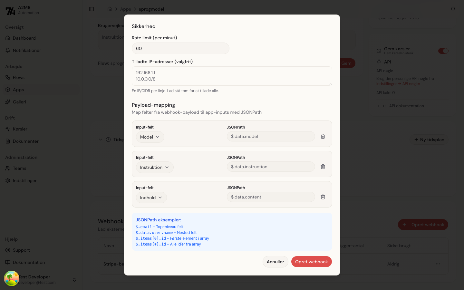The height and width of the screenshot is (290, 464).
Task: Click the Opret webhook submit button
Action: pos(311,262)
